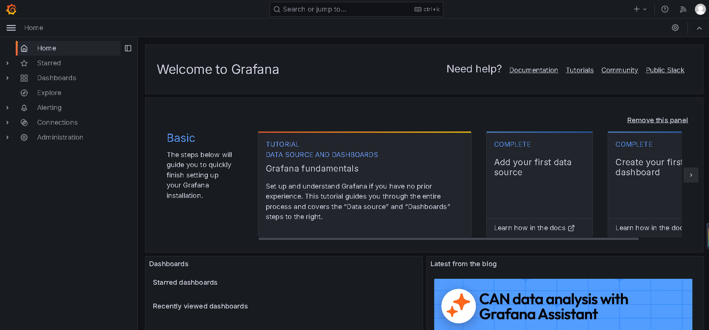Viewport: 709px width, 330px height.
Task: Open the Tutorials link
Action: click(x=579, y=70)
